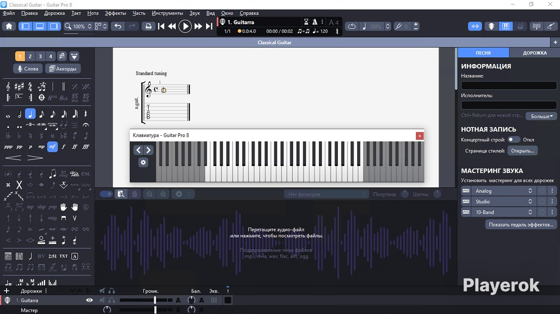Viewport: 560px width, 314px height.
Task: Click the Слова button
Action: (x=28, y=69)
